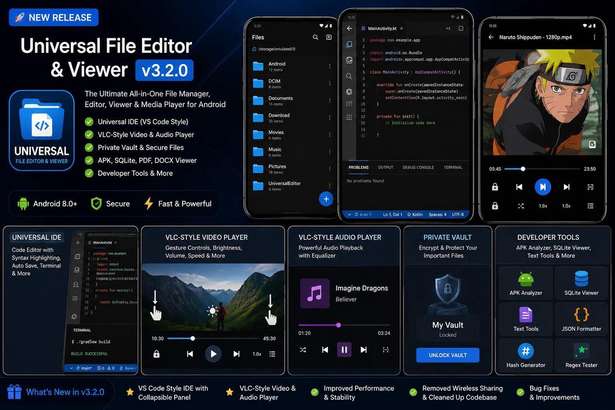Tap previous button in VLC-Style Video Player card
The width and height of the screenshot is (615, 410).
pos(190,354)
